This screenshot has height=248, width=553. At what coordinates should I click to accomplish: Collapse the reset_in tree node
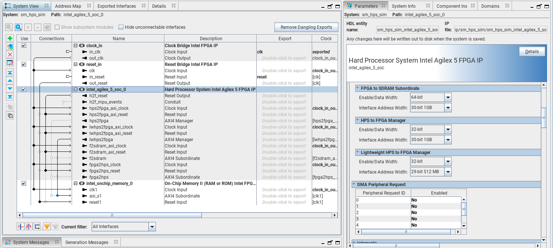(76, 64)
